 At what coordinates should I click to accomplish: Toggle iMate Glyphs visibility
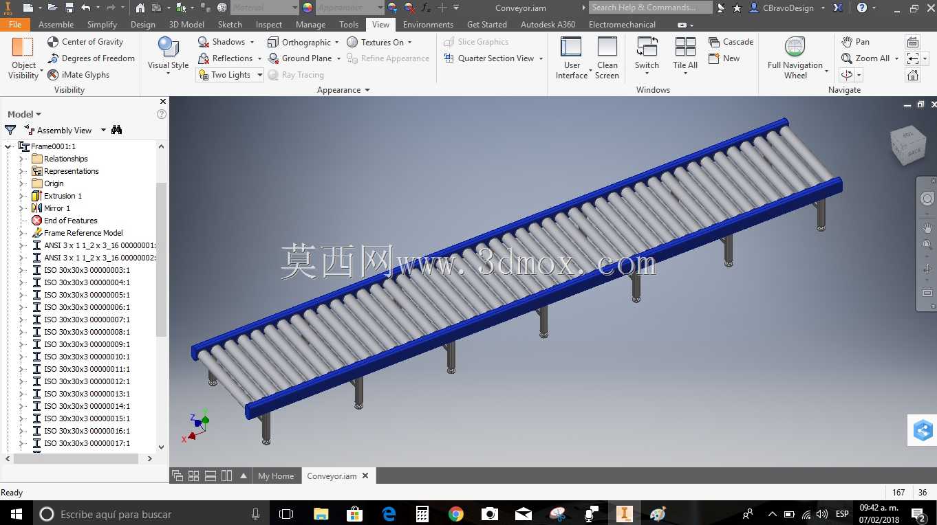[x=78, y=75]
